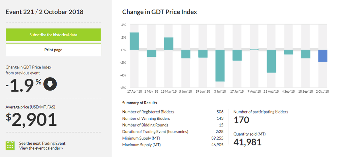Screen dimensions: 337x157
Task: Click the 15 May '18 positive bar
Action: click(168, 44)
